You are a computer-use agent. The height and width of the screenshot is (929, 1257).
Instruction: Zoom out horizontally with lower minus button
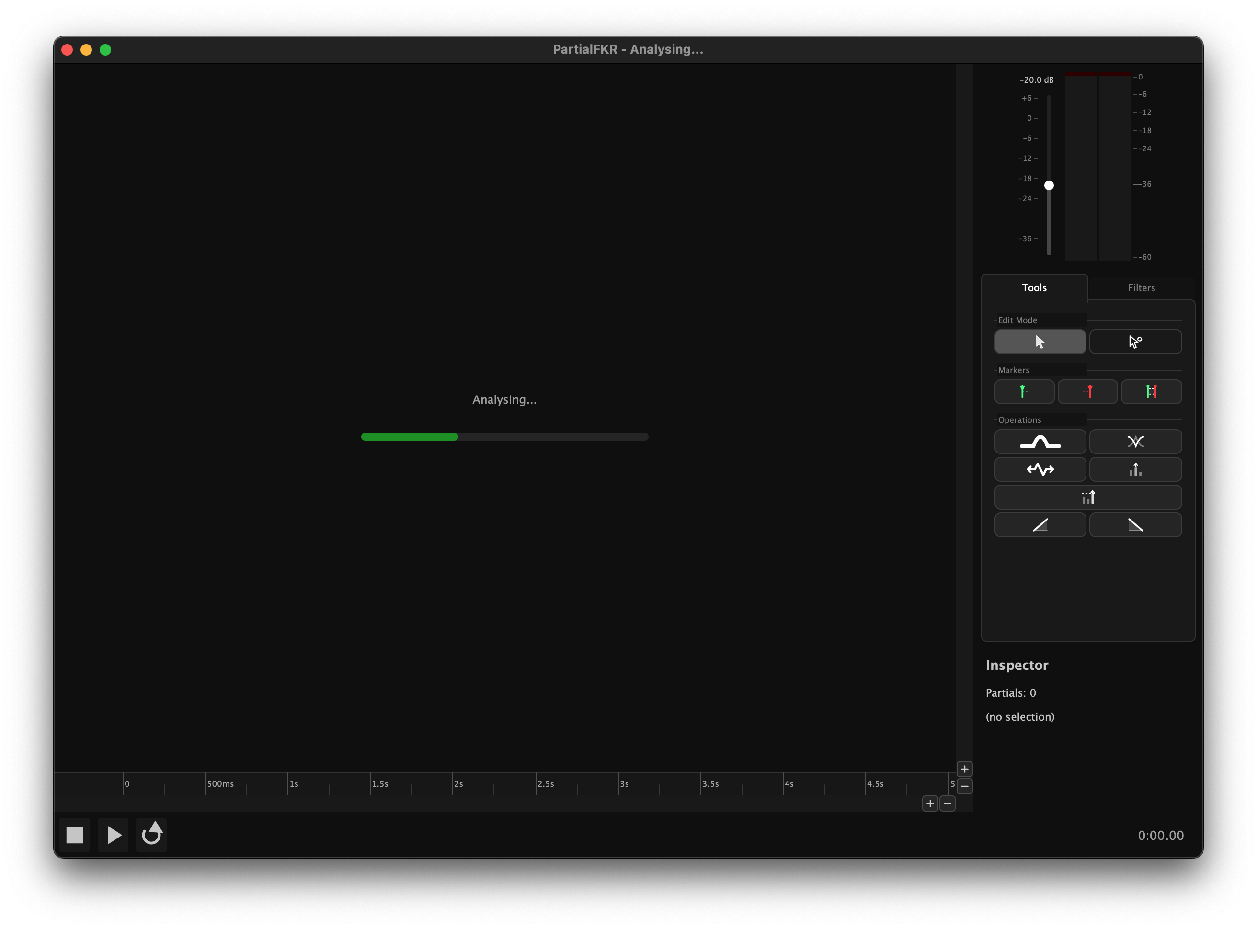click(x=947, y=803)
